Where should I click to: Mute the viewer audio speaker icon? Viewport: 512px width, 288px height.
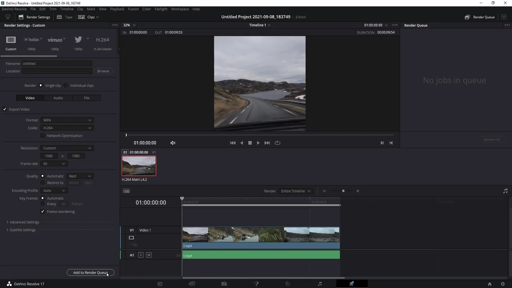(x=173, y=143)
